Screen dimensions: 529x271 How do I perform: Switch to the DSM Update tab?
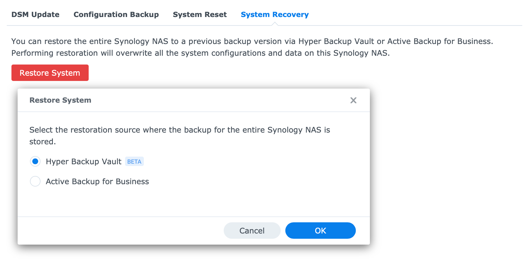[35, 14]
